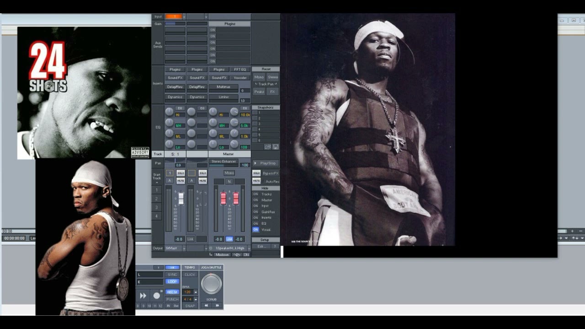This screenshot has height=329, width=585.
Task: Adjust master Hi gain knob
Action: [x=213, y=111]
